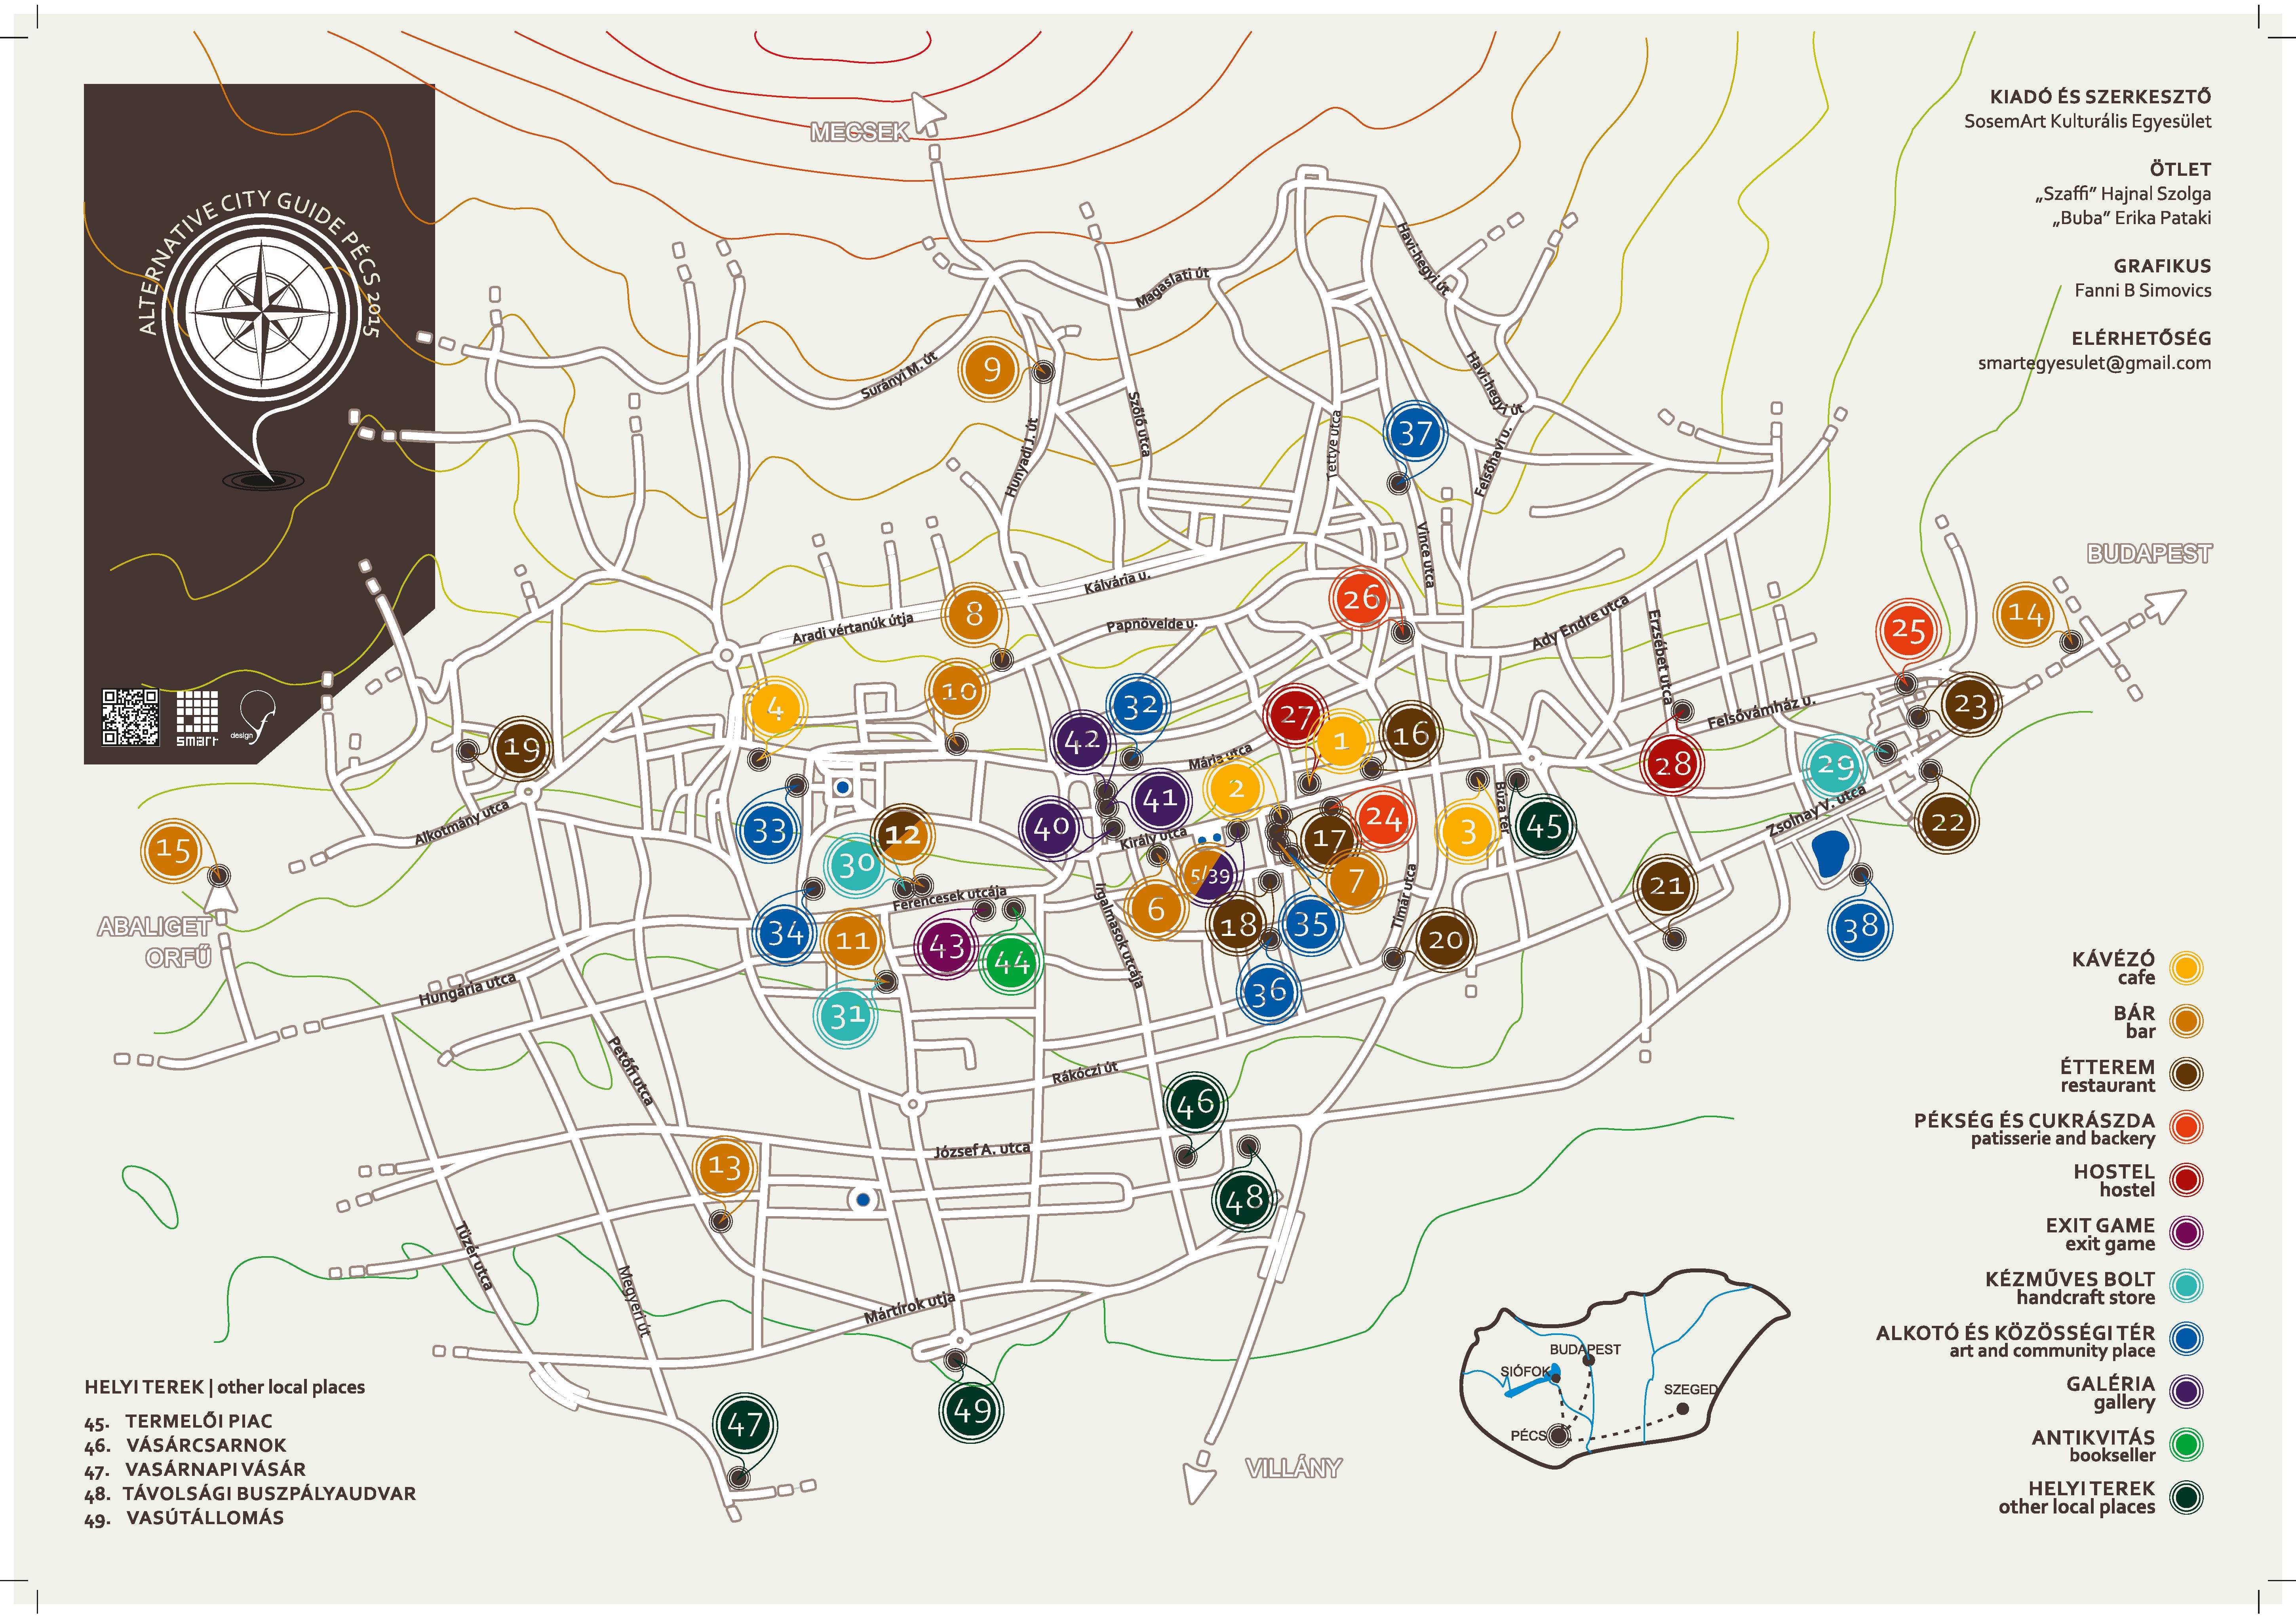Click the KÁVÉZÓ cafe legend swatch

pyautogui.click(x=2186, y=967)
